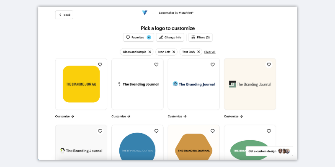Heart the second-row first logo card
The image size is (335, 167).
coord(100,131)
